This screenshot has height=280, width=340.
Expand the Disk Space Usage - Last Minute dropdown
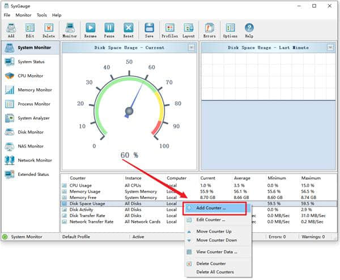(x=331, y=48)
